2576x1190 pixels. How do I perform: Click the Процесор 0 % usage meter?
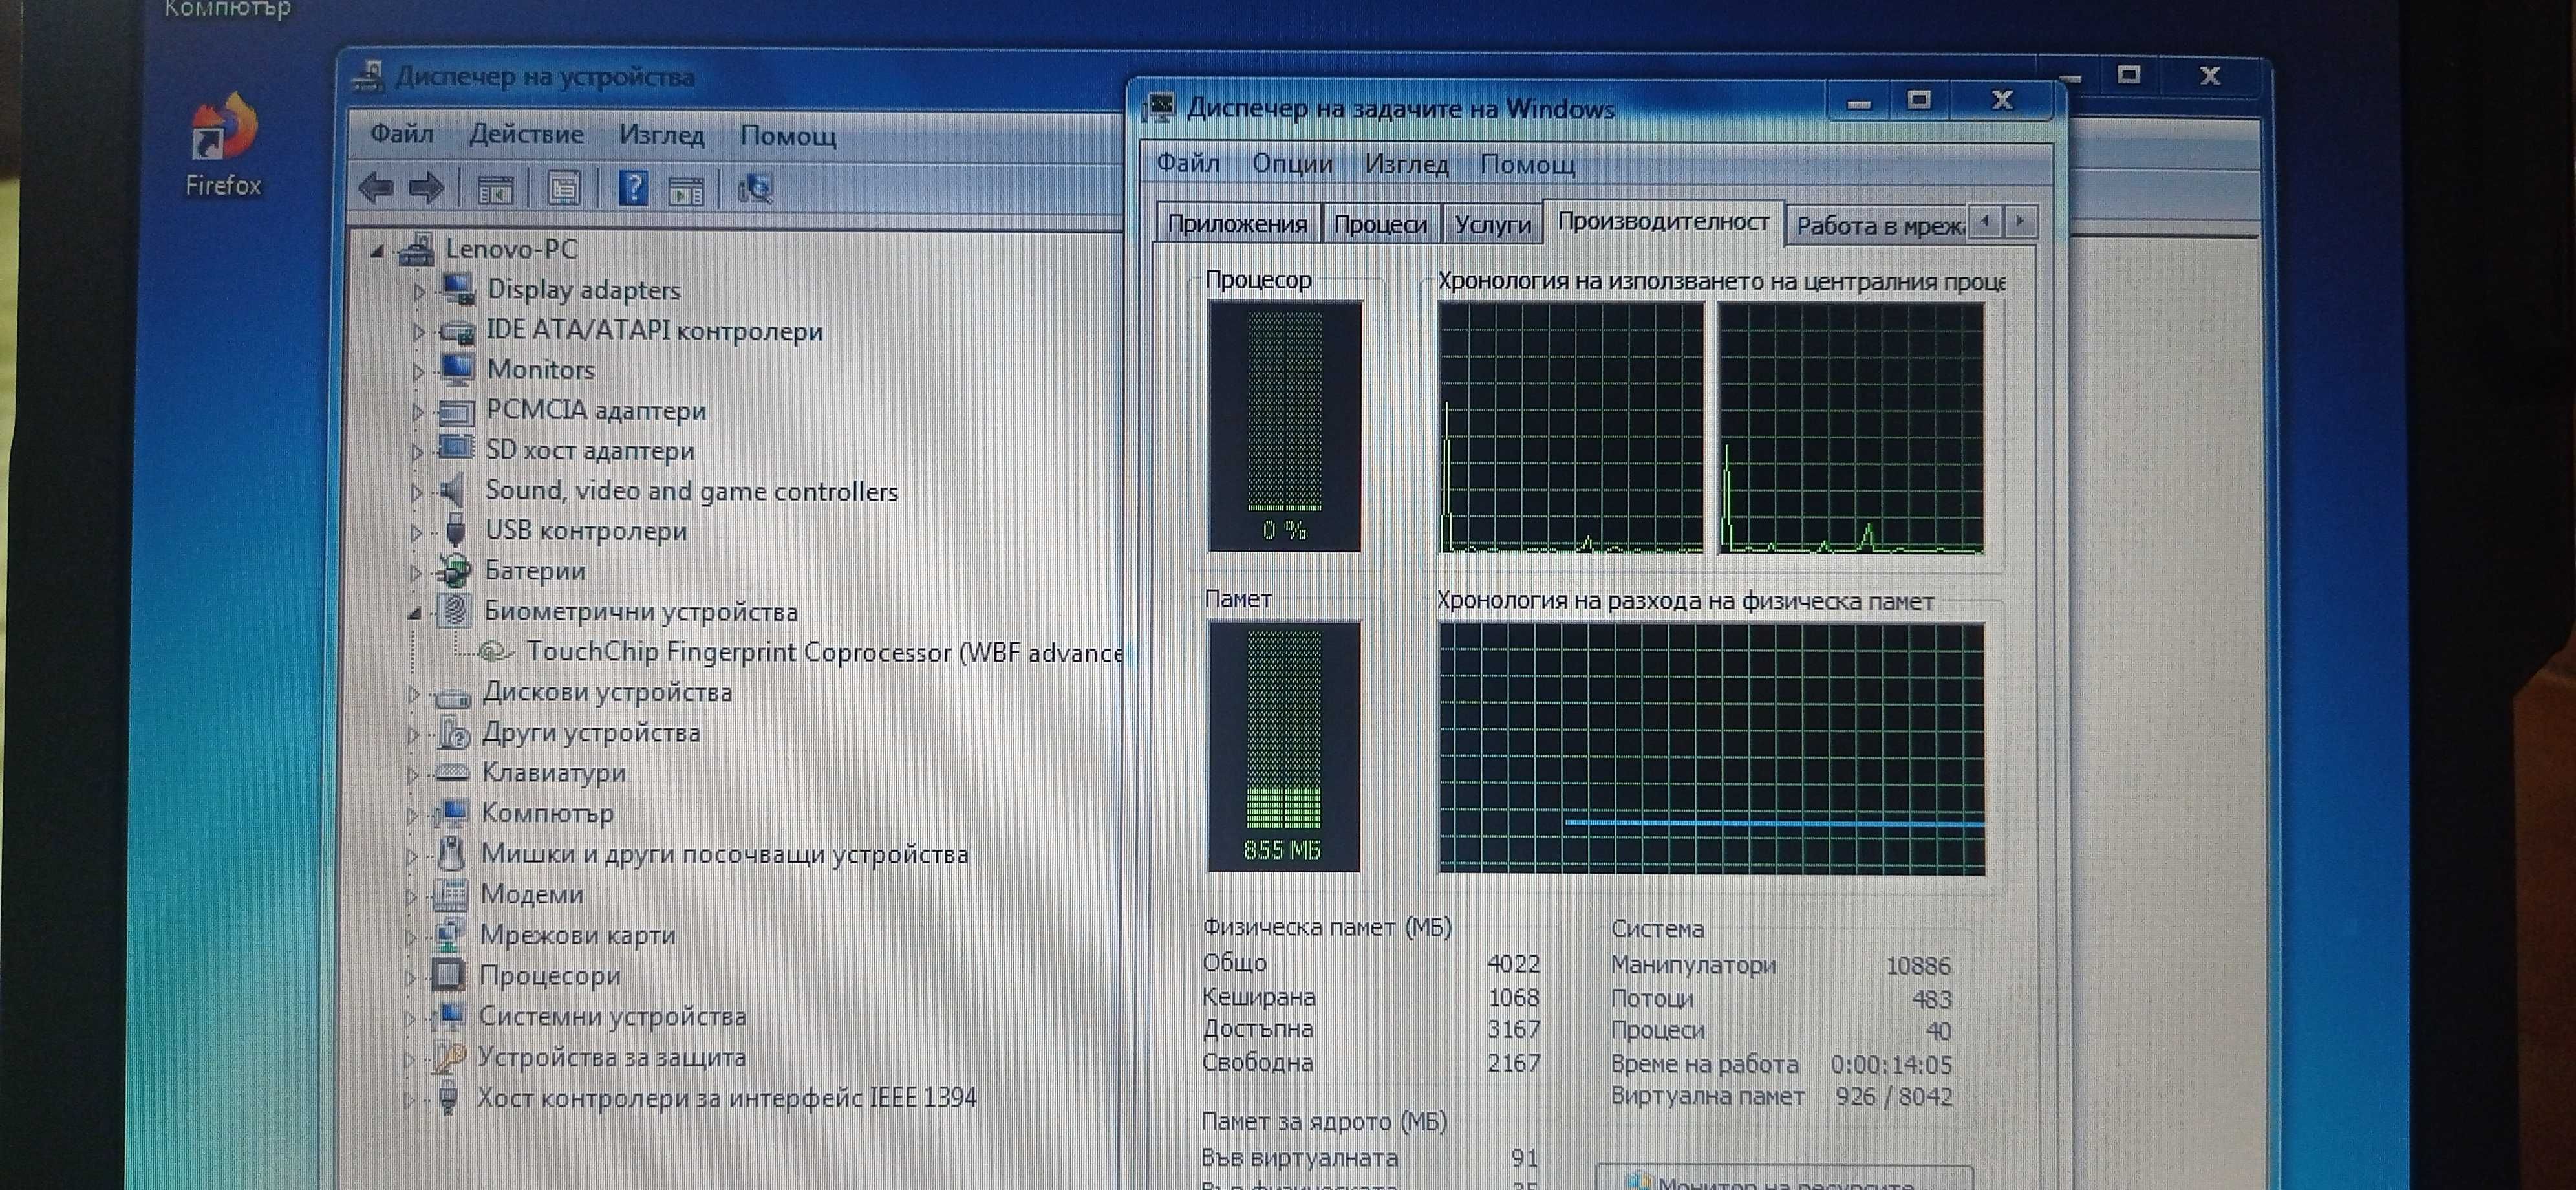[x=1284, y=426]
